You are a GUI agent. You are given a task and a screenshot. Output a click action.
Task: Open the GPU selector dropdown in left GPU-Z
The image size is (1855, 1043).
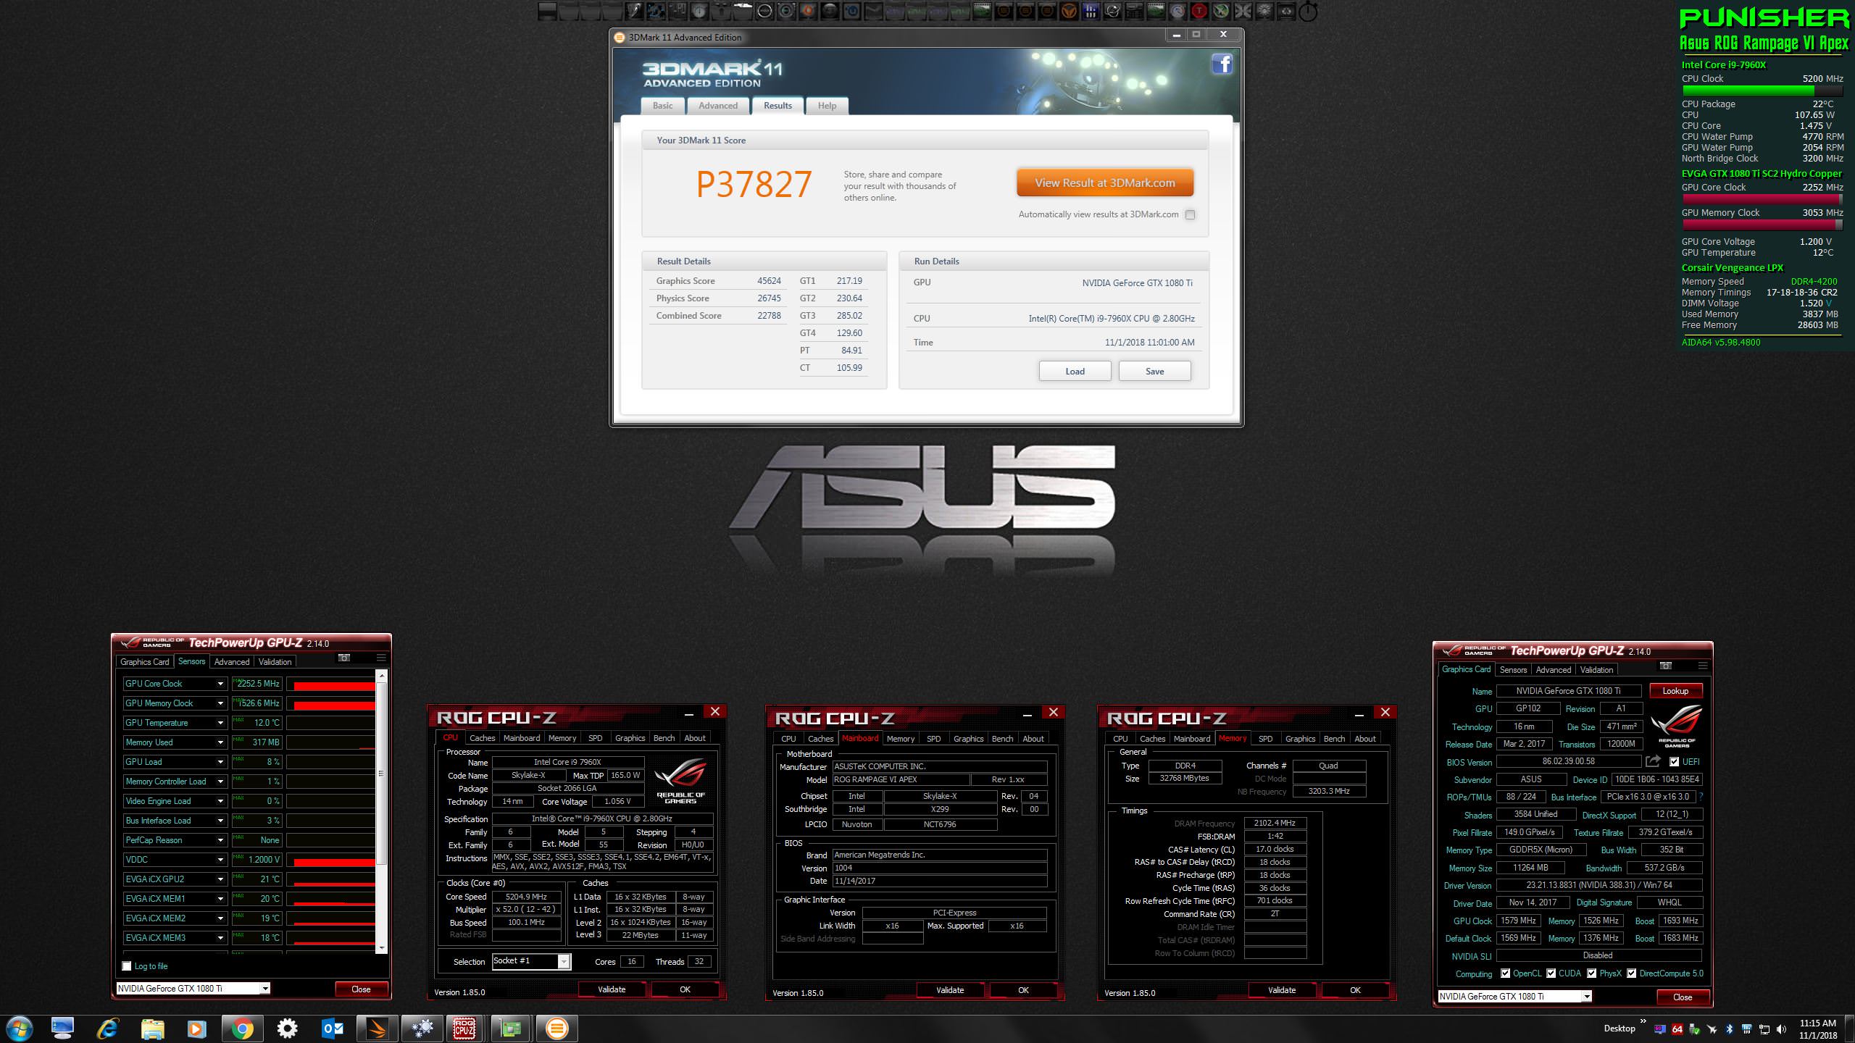265,989
